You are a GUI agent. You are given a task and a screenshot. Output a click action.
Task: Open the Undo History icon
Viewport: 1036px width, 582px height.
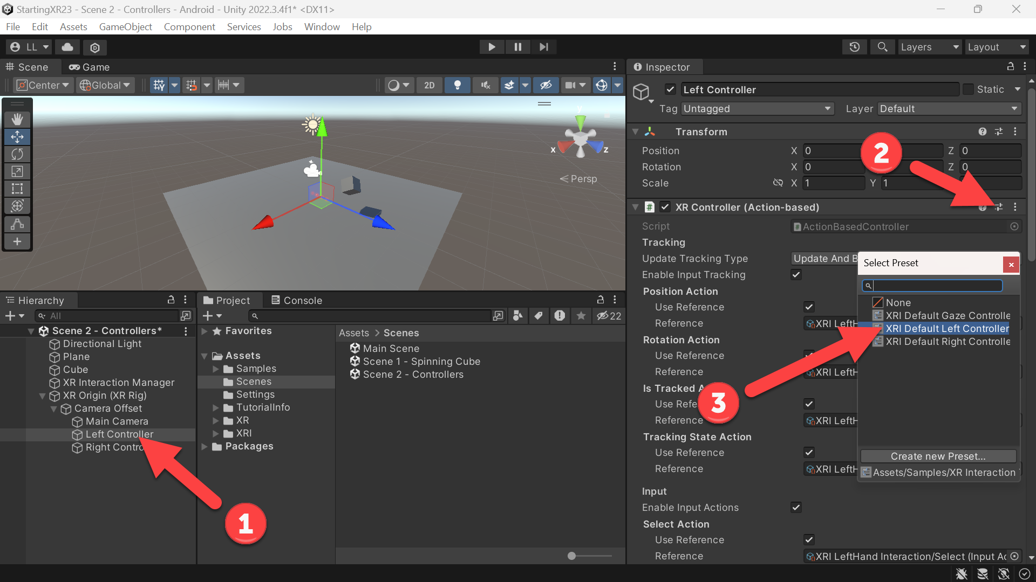point(854,47)
